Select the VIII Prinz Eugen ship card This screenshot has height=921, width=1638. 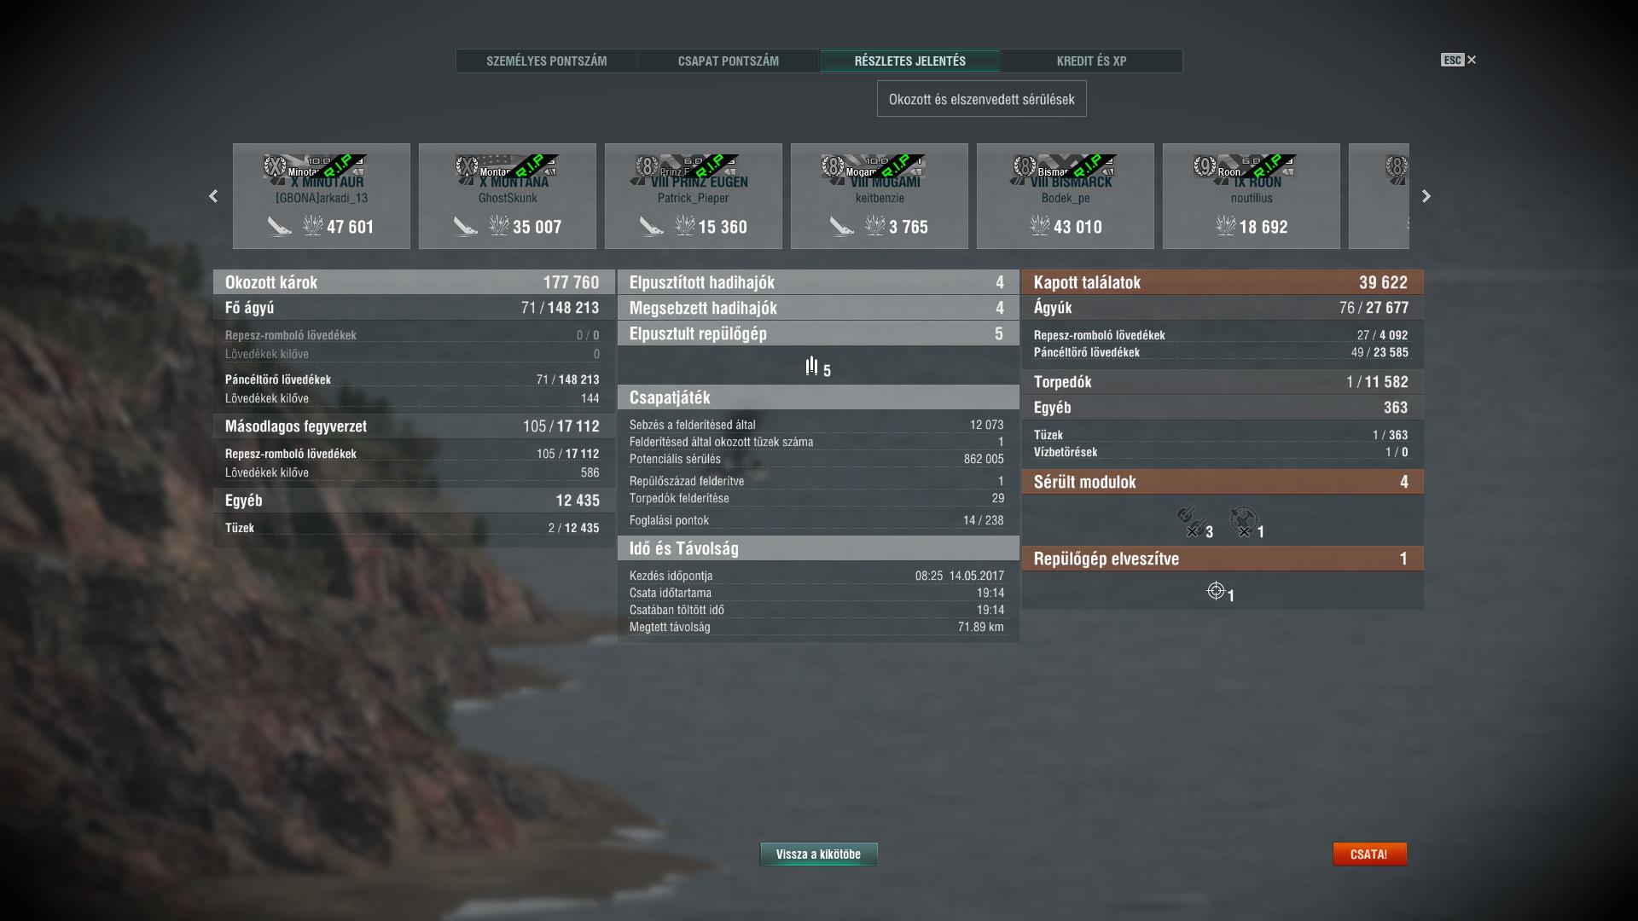pos(694,196)
